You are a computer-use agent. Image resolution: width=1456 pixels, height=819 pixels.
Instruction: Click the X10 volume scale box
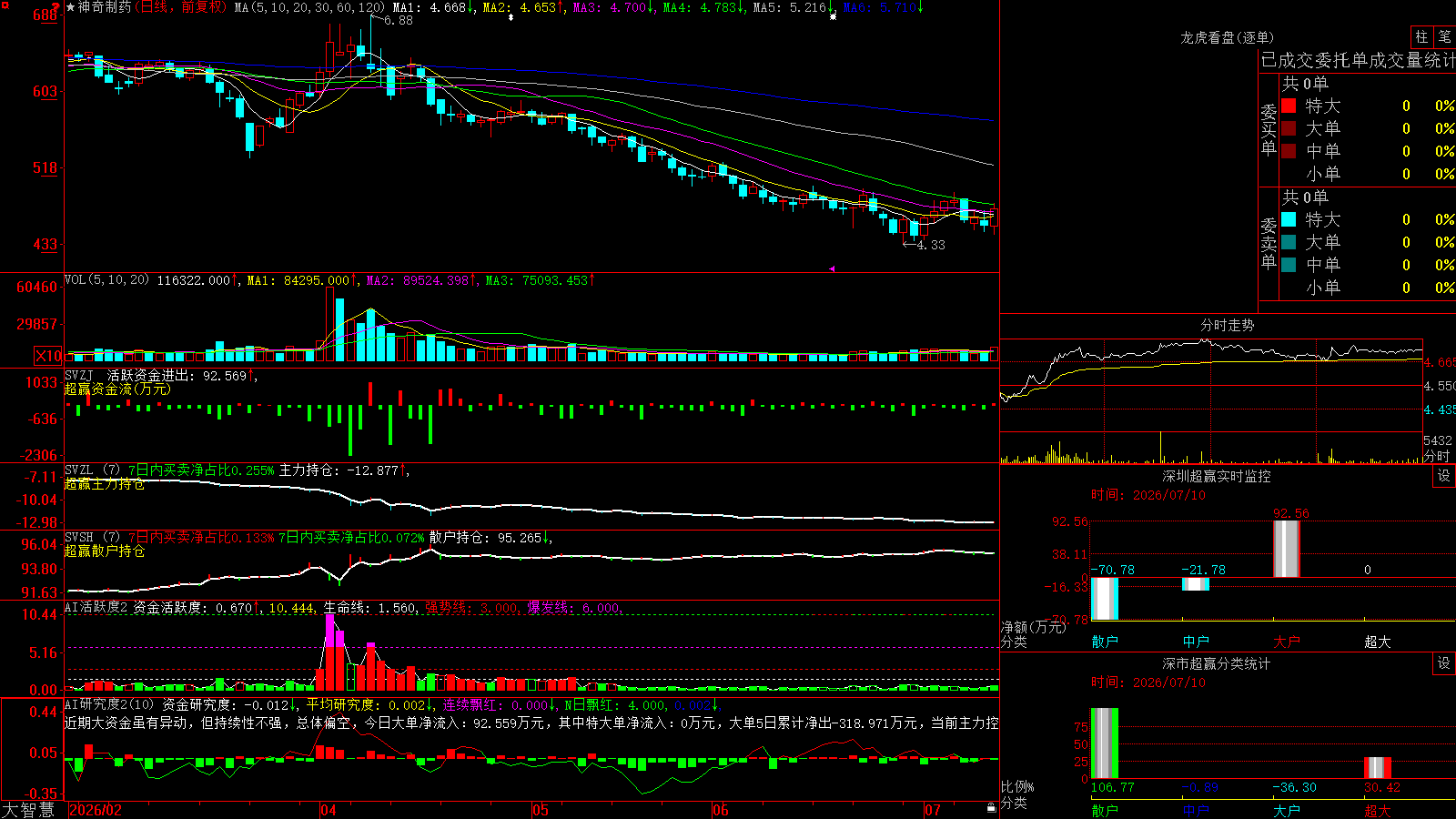pyautogui.click(x=48, y=356)
